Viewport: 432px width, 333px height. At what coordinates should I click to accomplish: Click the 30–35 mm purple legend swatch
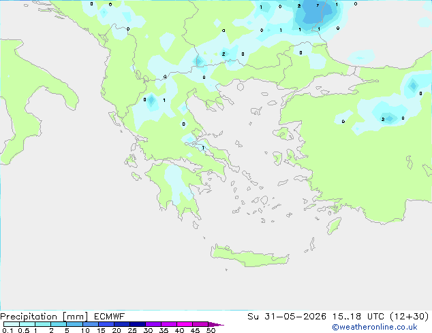153,324
